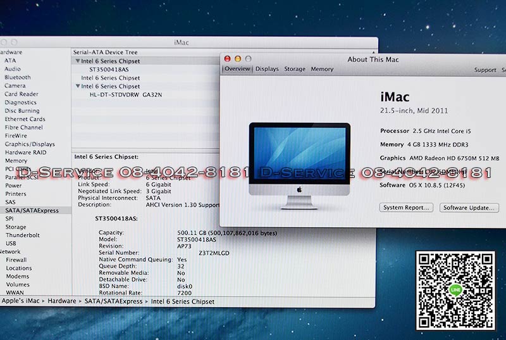
Task: Select the HL-DT-STDVDRW GA32N device row
Action: click(x=126, y=94)
